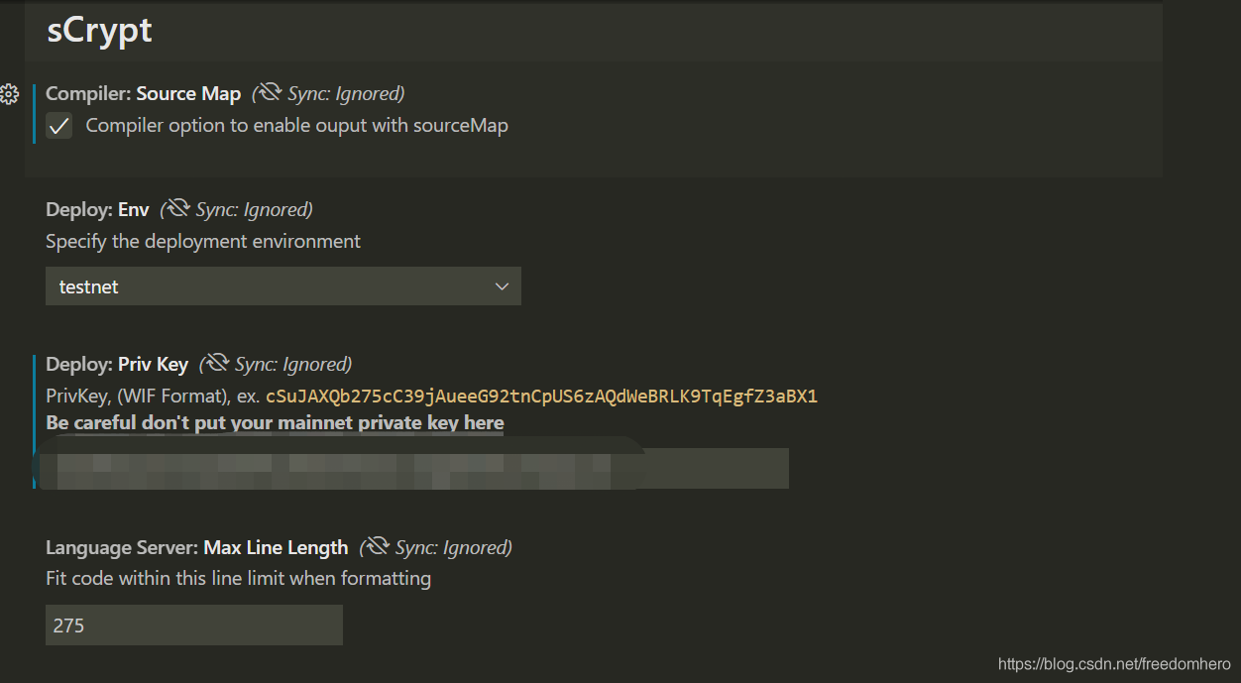This screenshot has height=683, width=1241.
Task: Click sync-ignored icon beside Deploy: Env
Action: click(x=176, y=209)
